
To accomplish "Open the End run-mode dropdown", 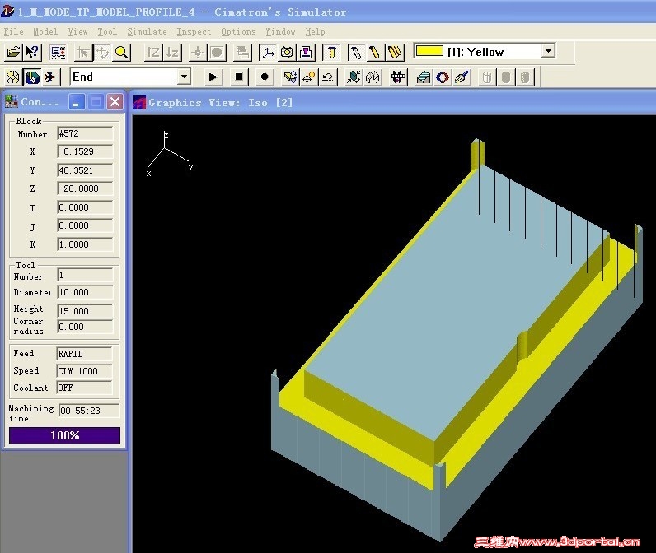I will click(184, 77).
